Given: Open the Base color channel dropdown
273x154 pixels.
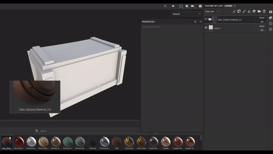Looking at the screenshot, I should point(212,11).
